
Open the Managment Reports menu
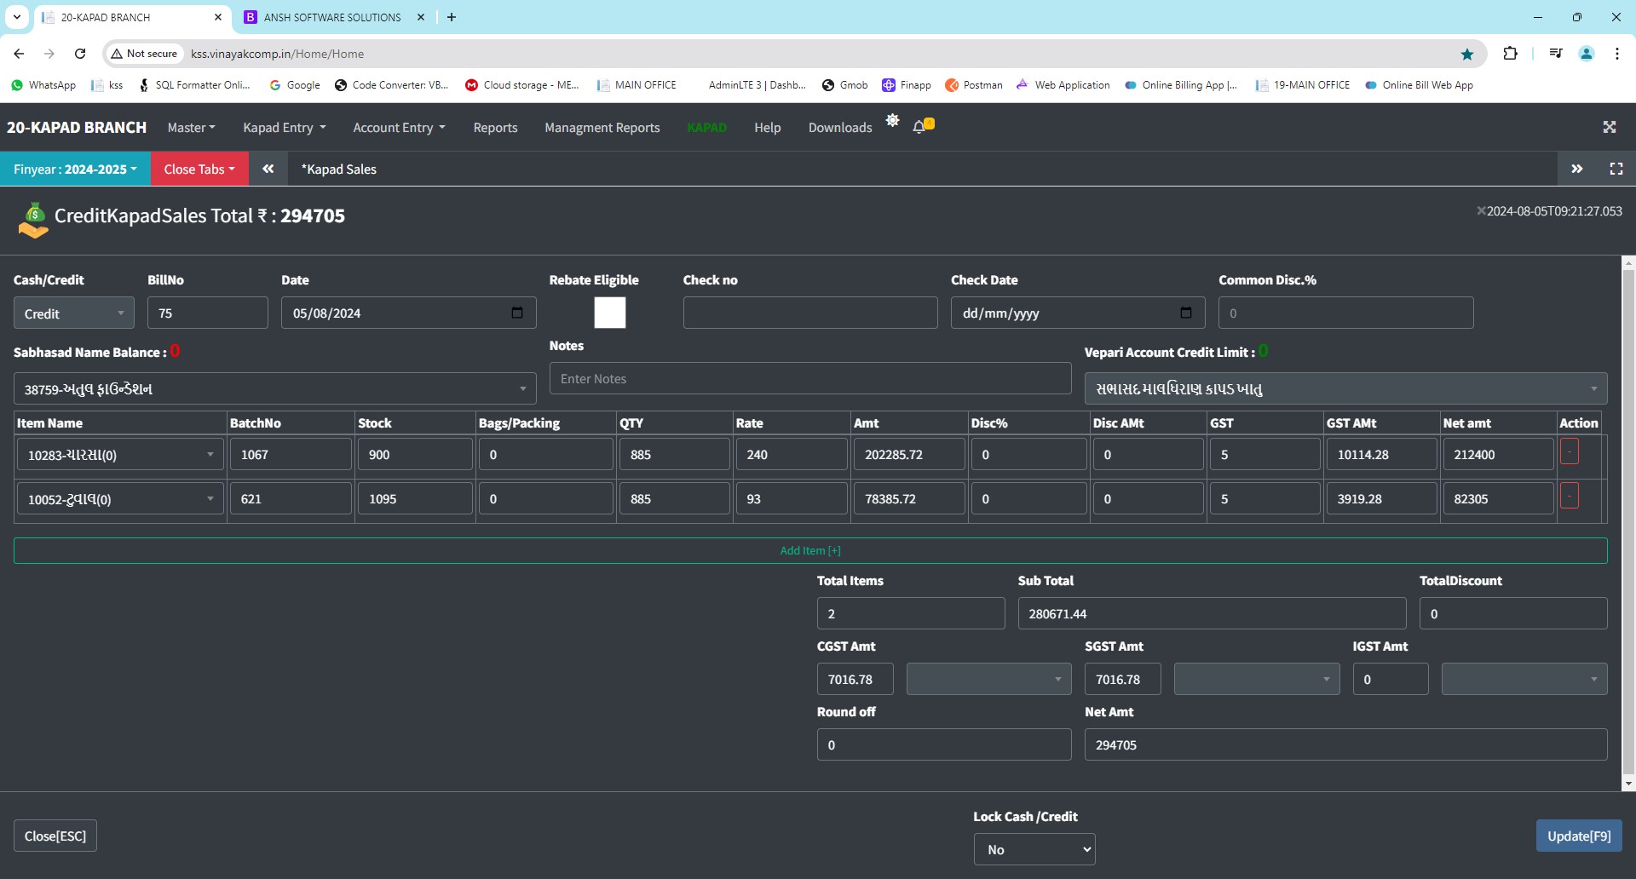(x=602, y=128)
